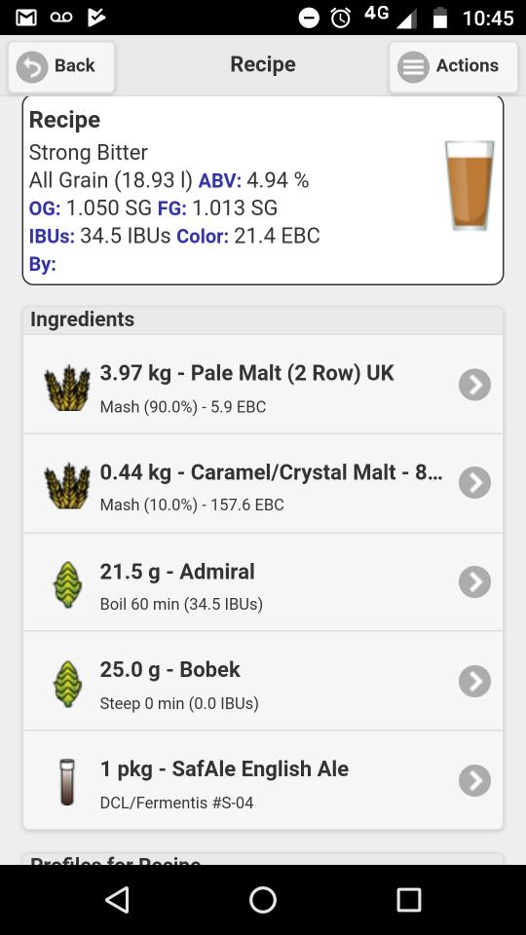Tap the beer glass color image
Viewport: 526px width, 935px height.
[470, 185]
